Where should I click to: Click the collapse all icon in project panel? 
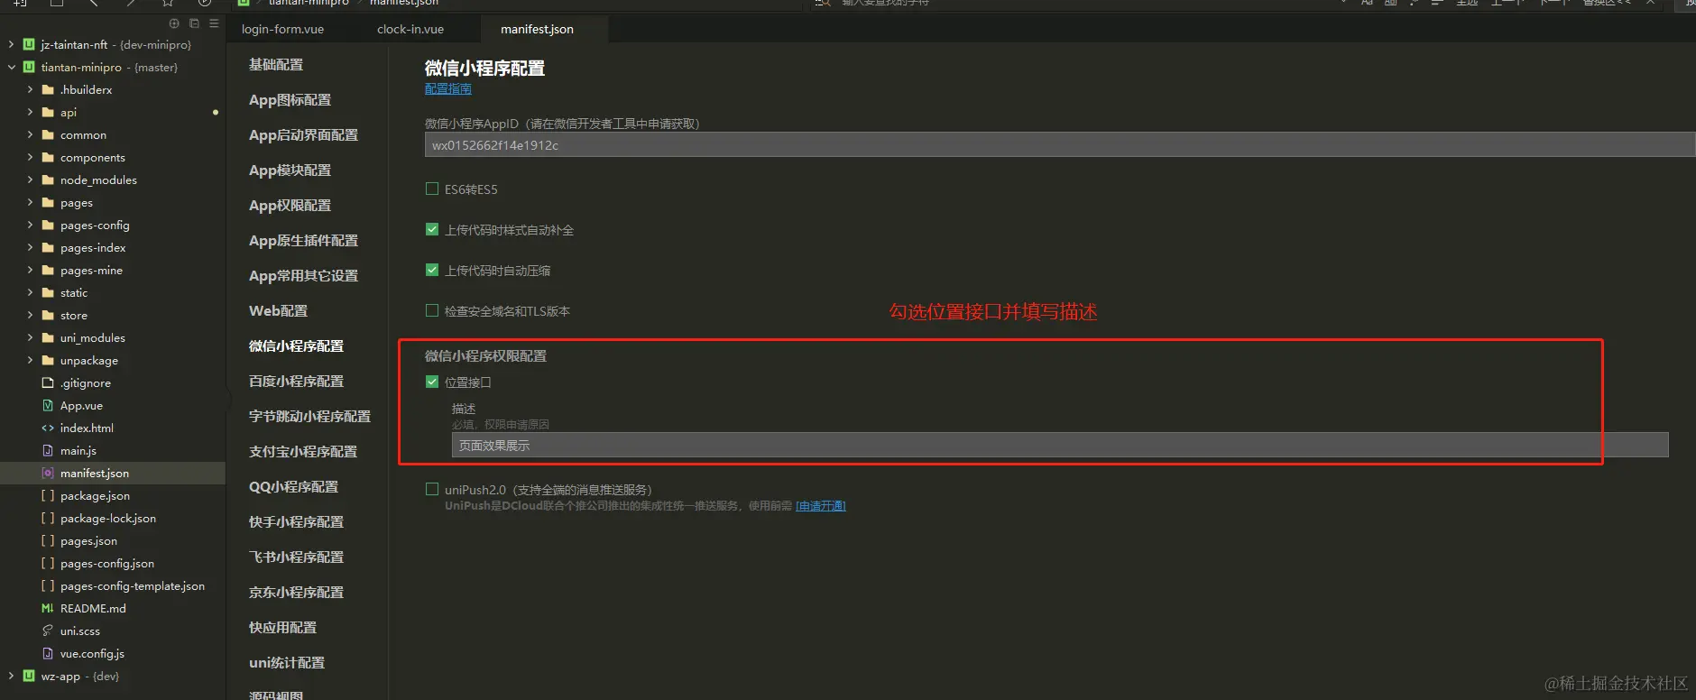click(x=194, y=23)
